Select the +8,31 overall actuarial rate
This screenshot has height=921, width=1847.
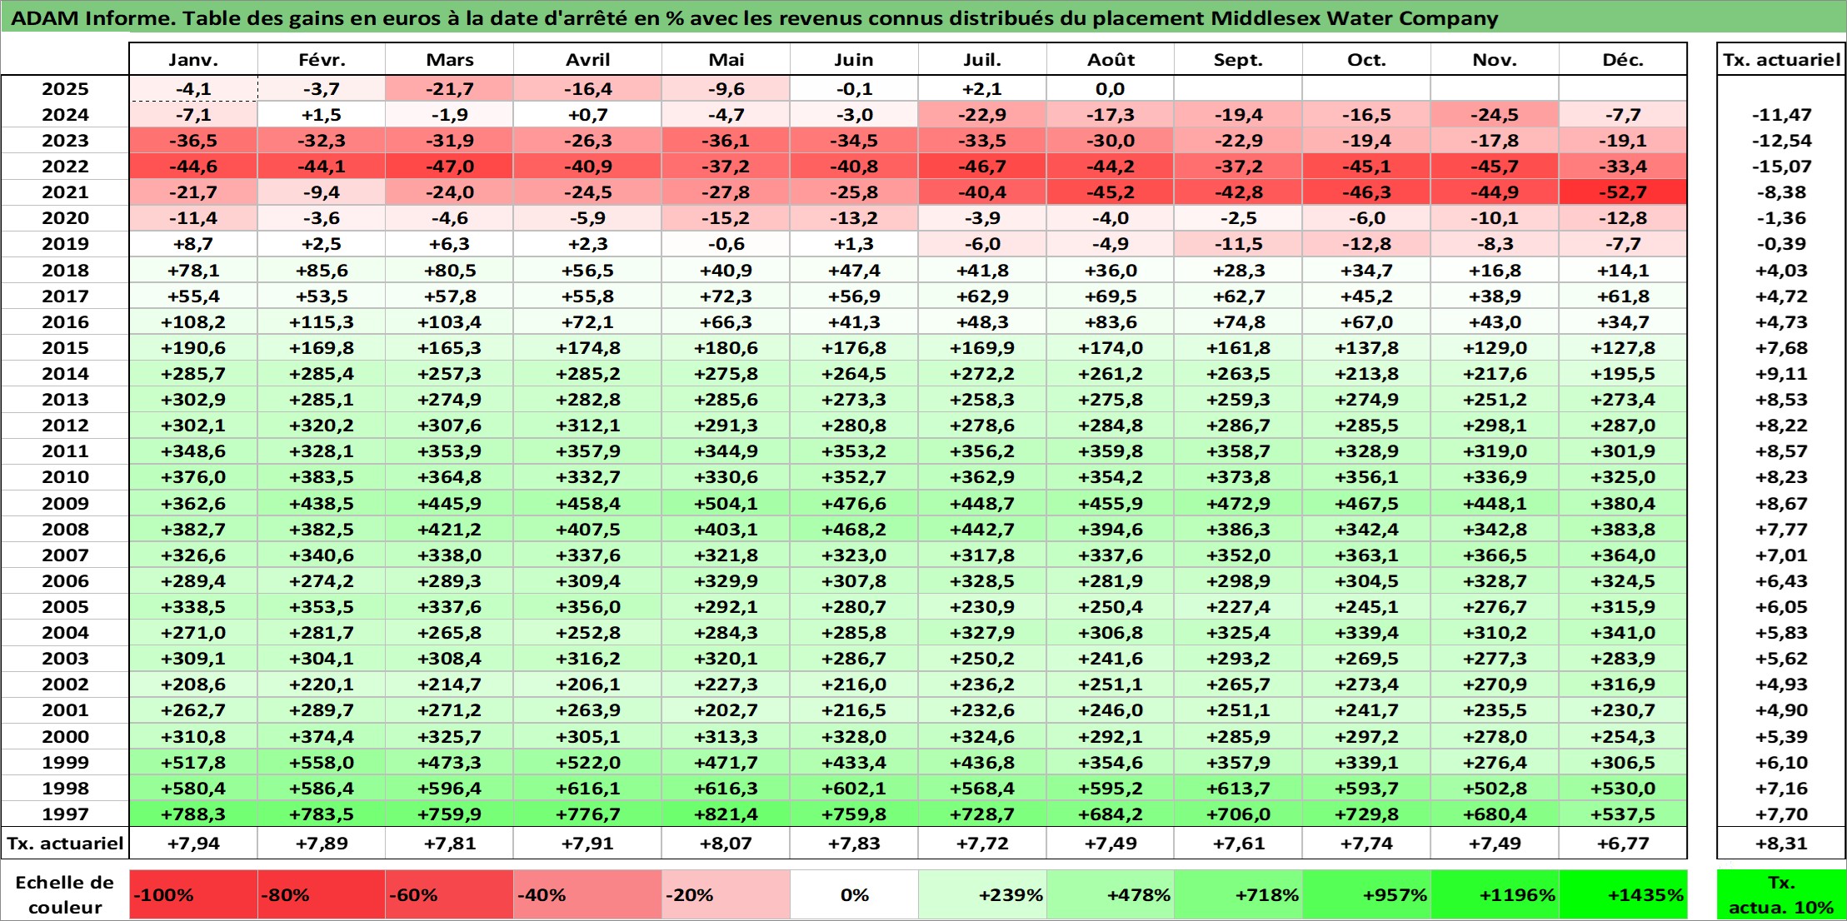pos(1781,843)
